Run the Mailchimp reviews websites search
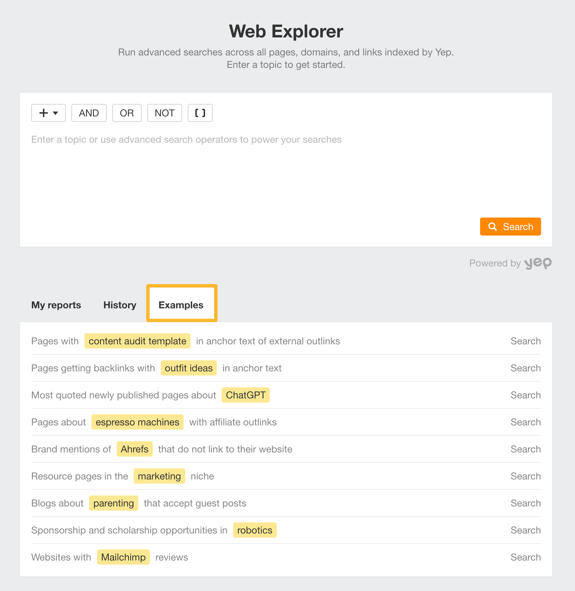The image size is (575, 591). pos(525,557)
